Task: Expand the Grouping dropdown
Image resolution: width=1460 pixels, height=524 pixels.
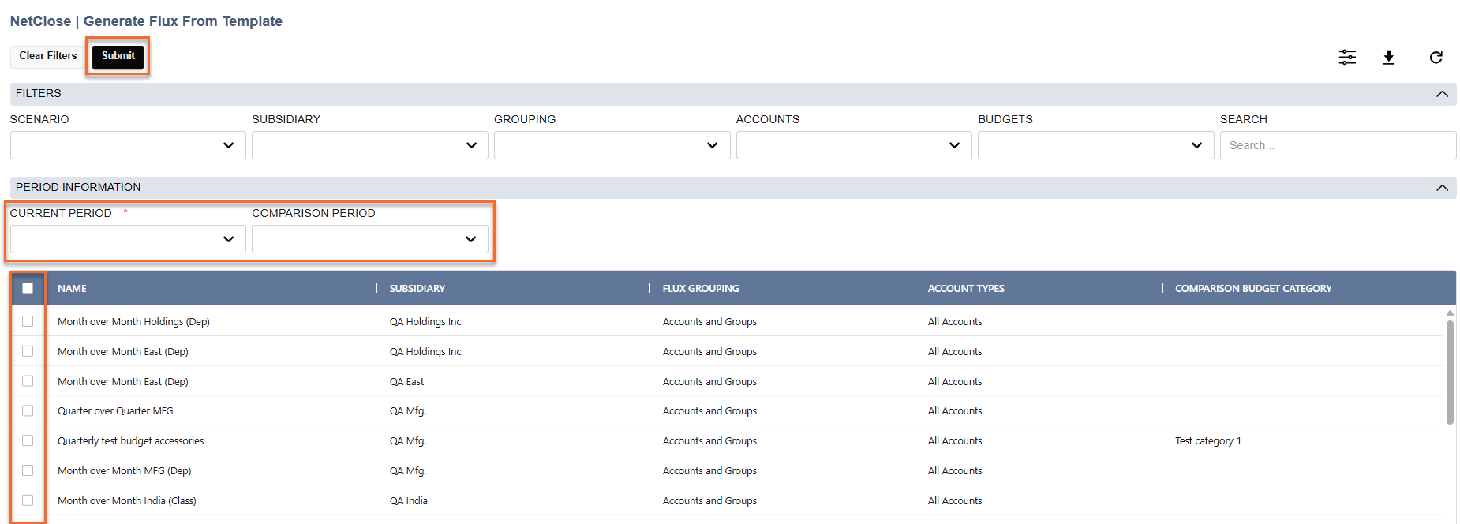Action: (x=612, y=145)
